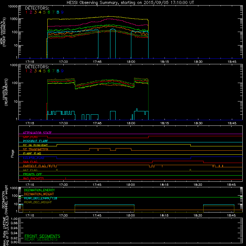The image size is (246, 246).
Task: Select detector 1 in rear segments legend
Action: 26,71
